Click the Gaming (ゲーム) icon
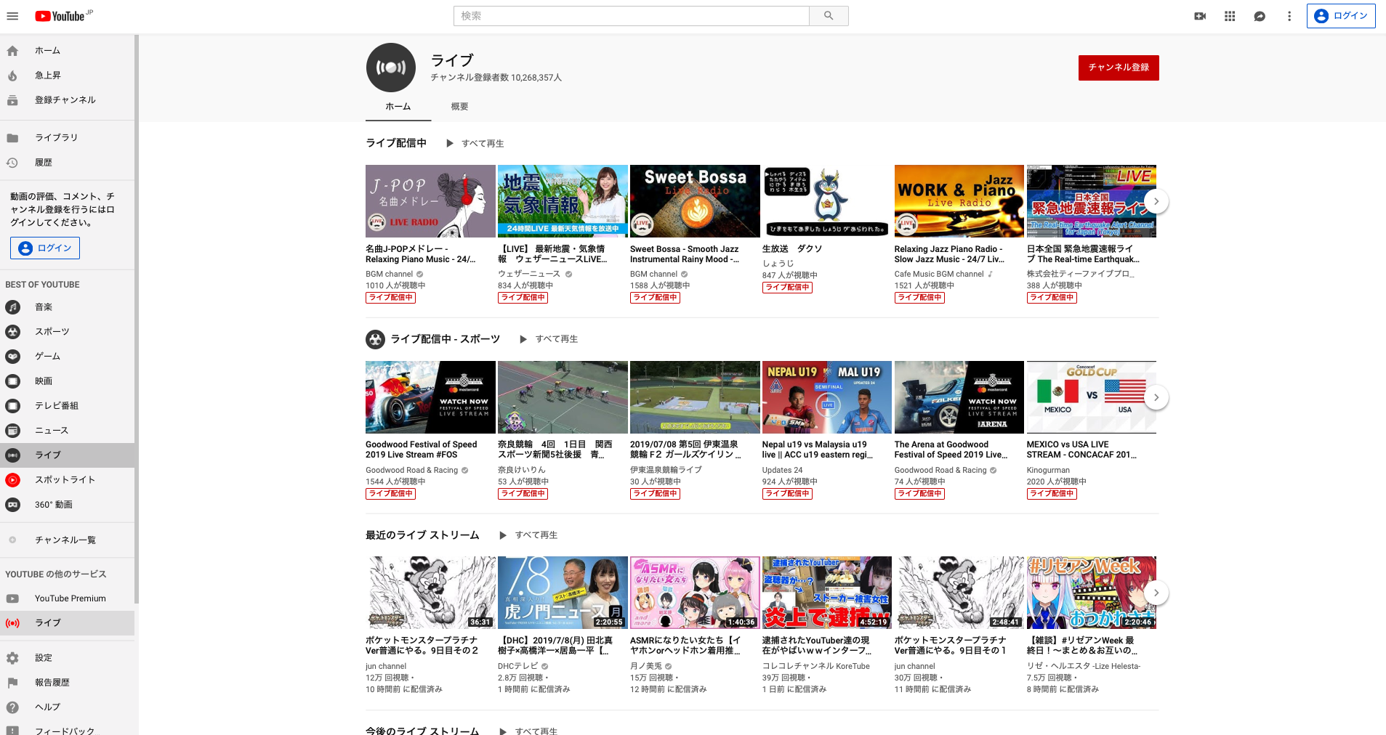Screen dimensions: 1386x735 (12, 357)
